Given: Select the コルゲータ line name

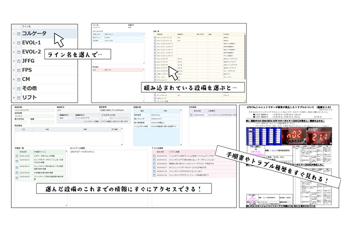Looking at the screenshot, I should (x=35, y=34).
